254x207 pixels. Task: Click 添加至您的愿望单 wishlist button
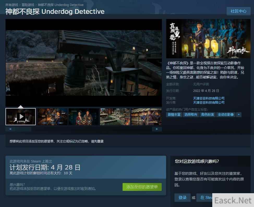point(142,187)
